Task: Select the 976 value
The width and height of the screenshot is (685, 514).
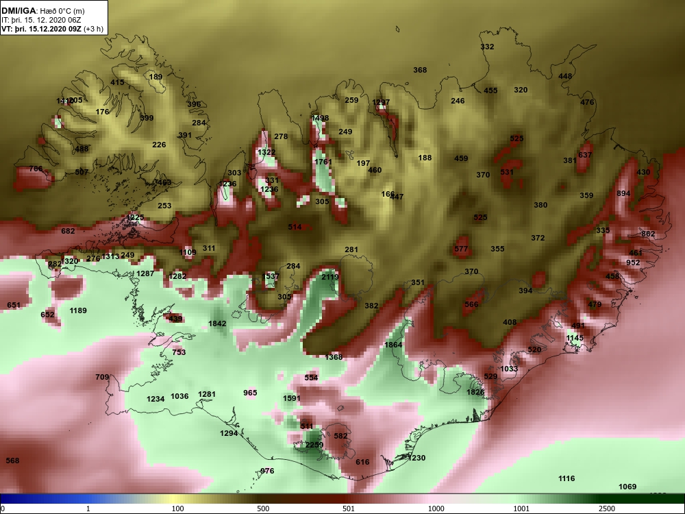Action: (x=267, y=471)
